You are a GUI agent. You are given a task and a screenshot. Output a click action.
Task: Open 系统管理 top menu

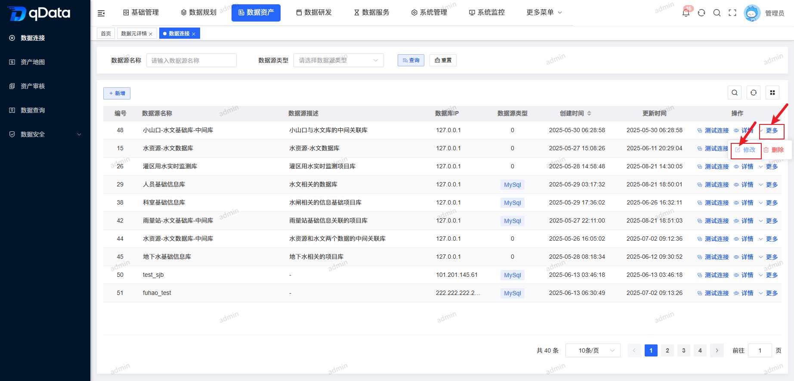tap(429, 12)
